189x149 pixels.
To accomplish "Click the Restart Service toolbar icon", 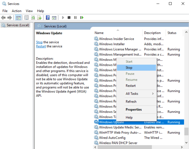I will tap(82, 18).
